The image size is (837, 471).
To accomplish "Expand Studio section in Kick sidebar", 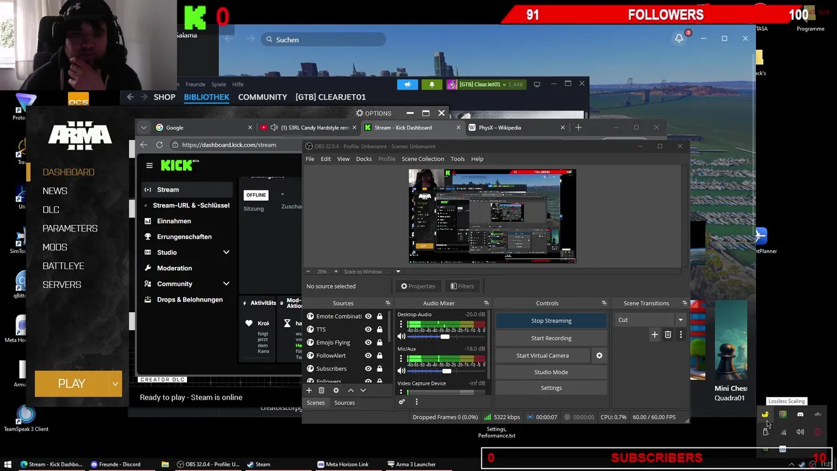I will pos(226,253).
